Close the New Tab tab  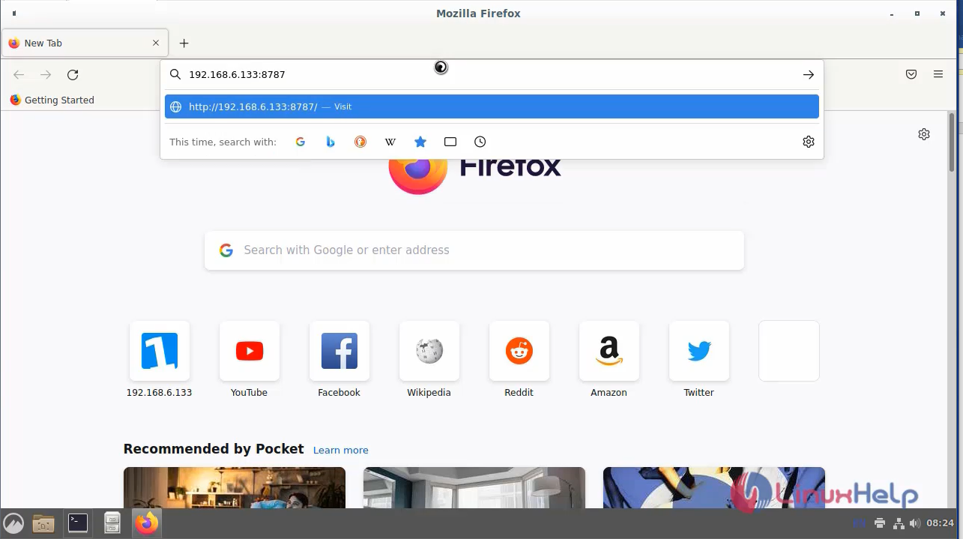tap(156, 43)
